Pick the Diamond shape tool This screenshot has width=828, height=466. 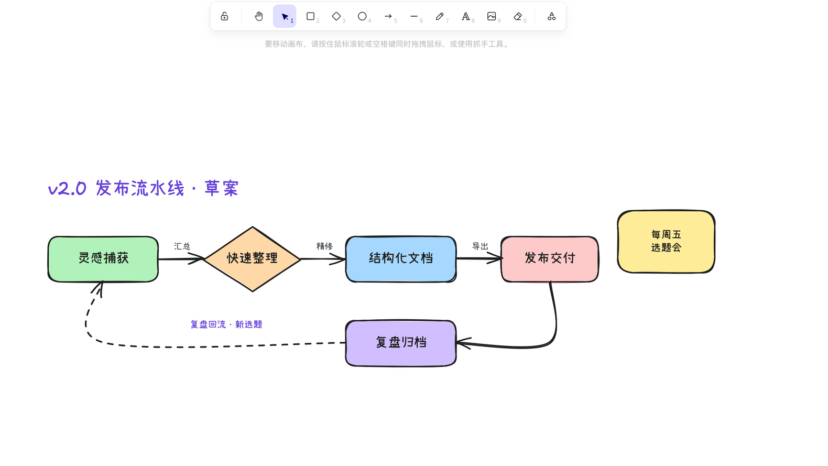tap(336, 16)
